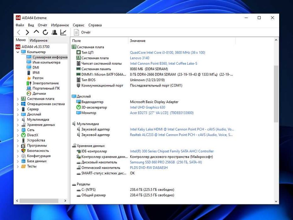The width and height of the screenshot is (293, 220).
Task: Select the DirectX tree node
Action: (x=30, y=135)
